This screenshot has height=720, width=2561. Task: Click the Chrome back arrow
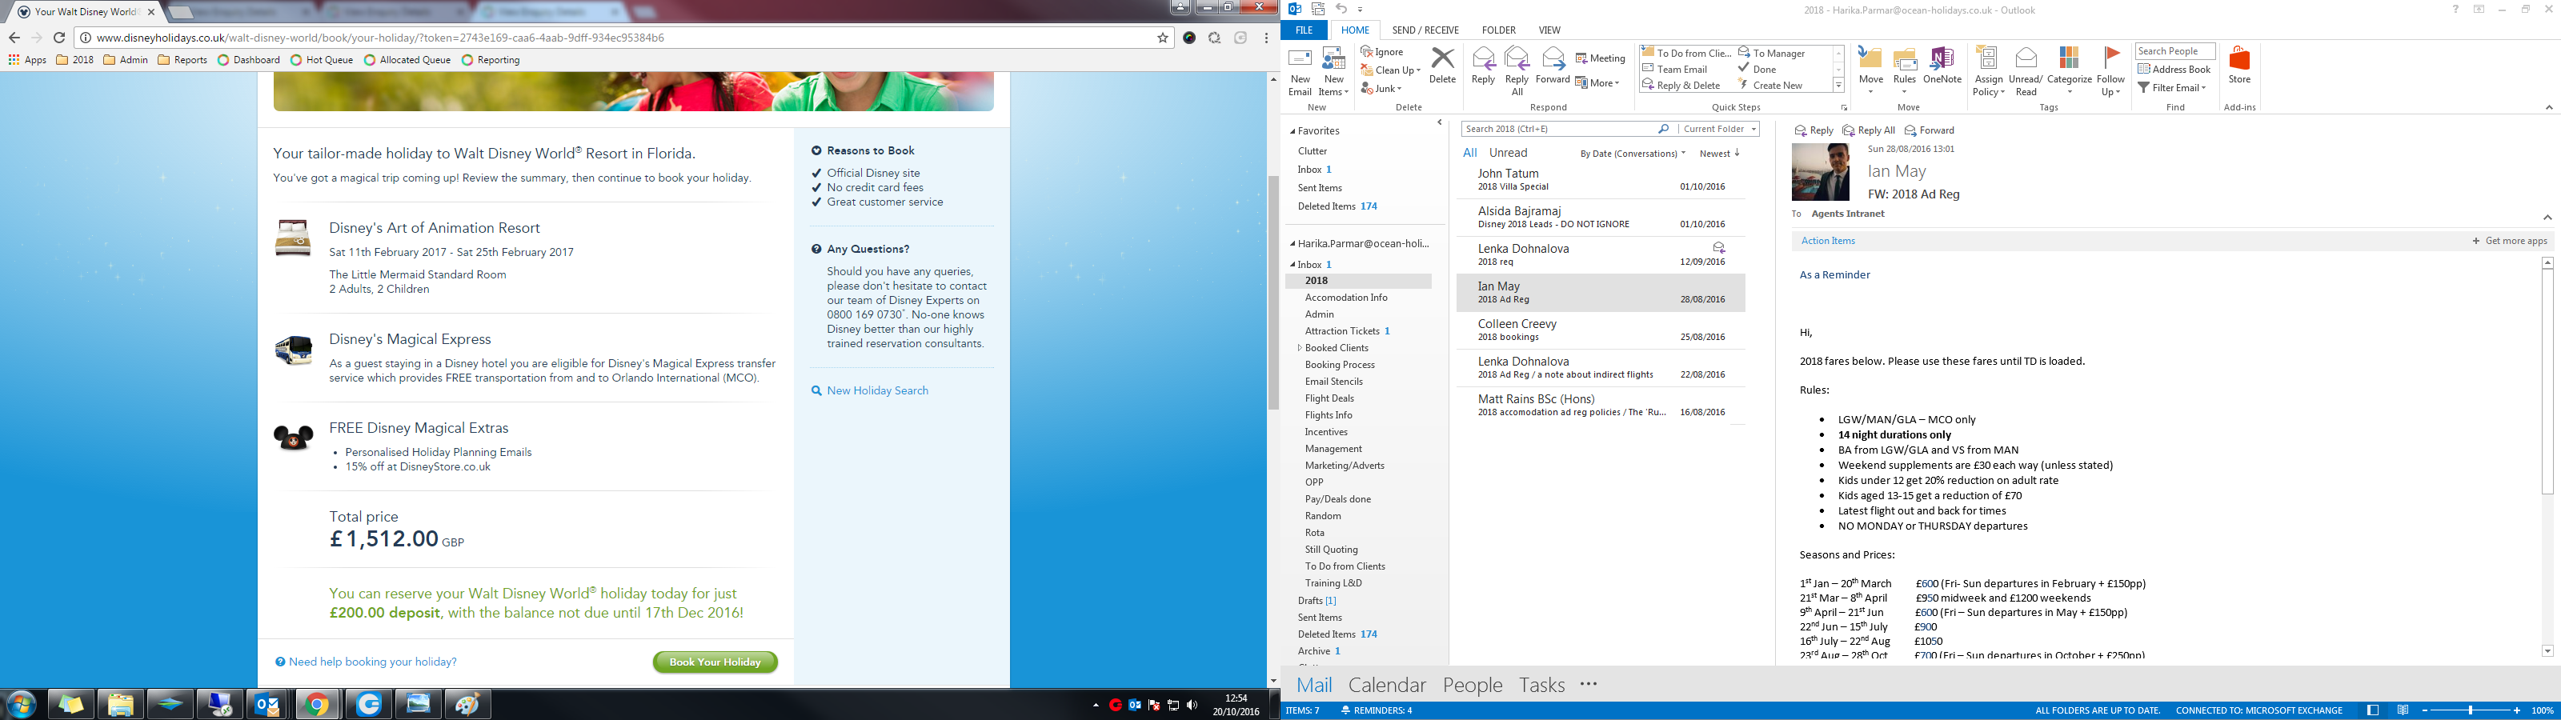(14, 38)
